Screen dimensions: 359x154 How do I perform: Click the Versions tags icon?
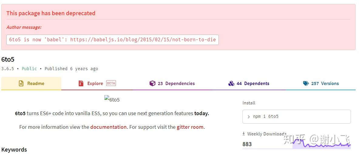(x=306, y=84)
